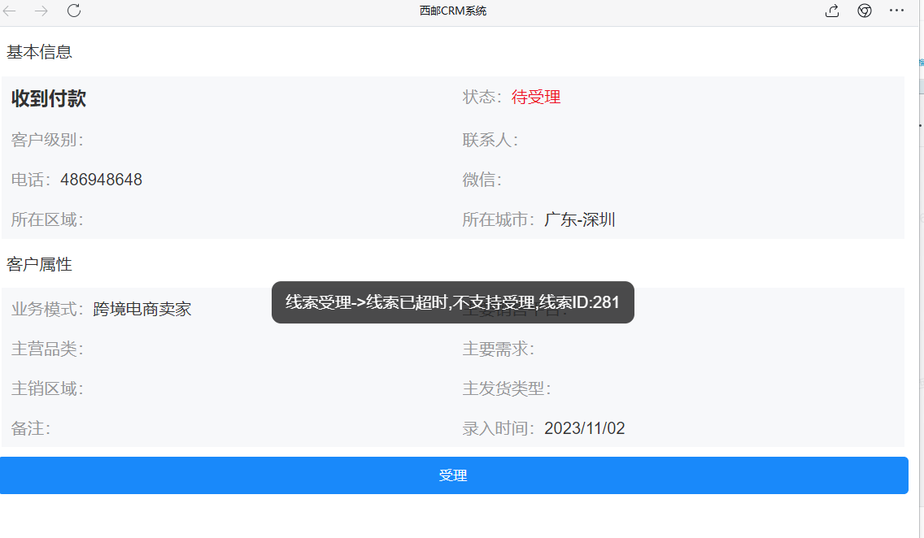Viewport: 924px width, 538px height.
Task: Open in browser via the Chrome icon
Action: tap(865, 11)
